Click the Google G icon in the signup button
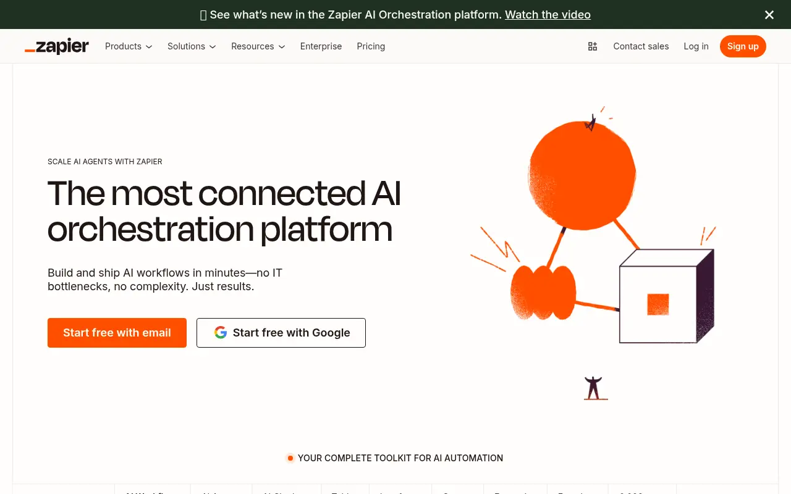The width and height of the screenshot is (791, 494). point(221,332)
